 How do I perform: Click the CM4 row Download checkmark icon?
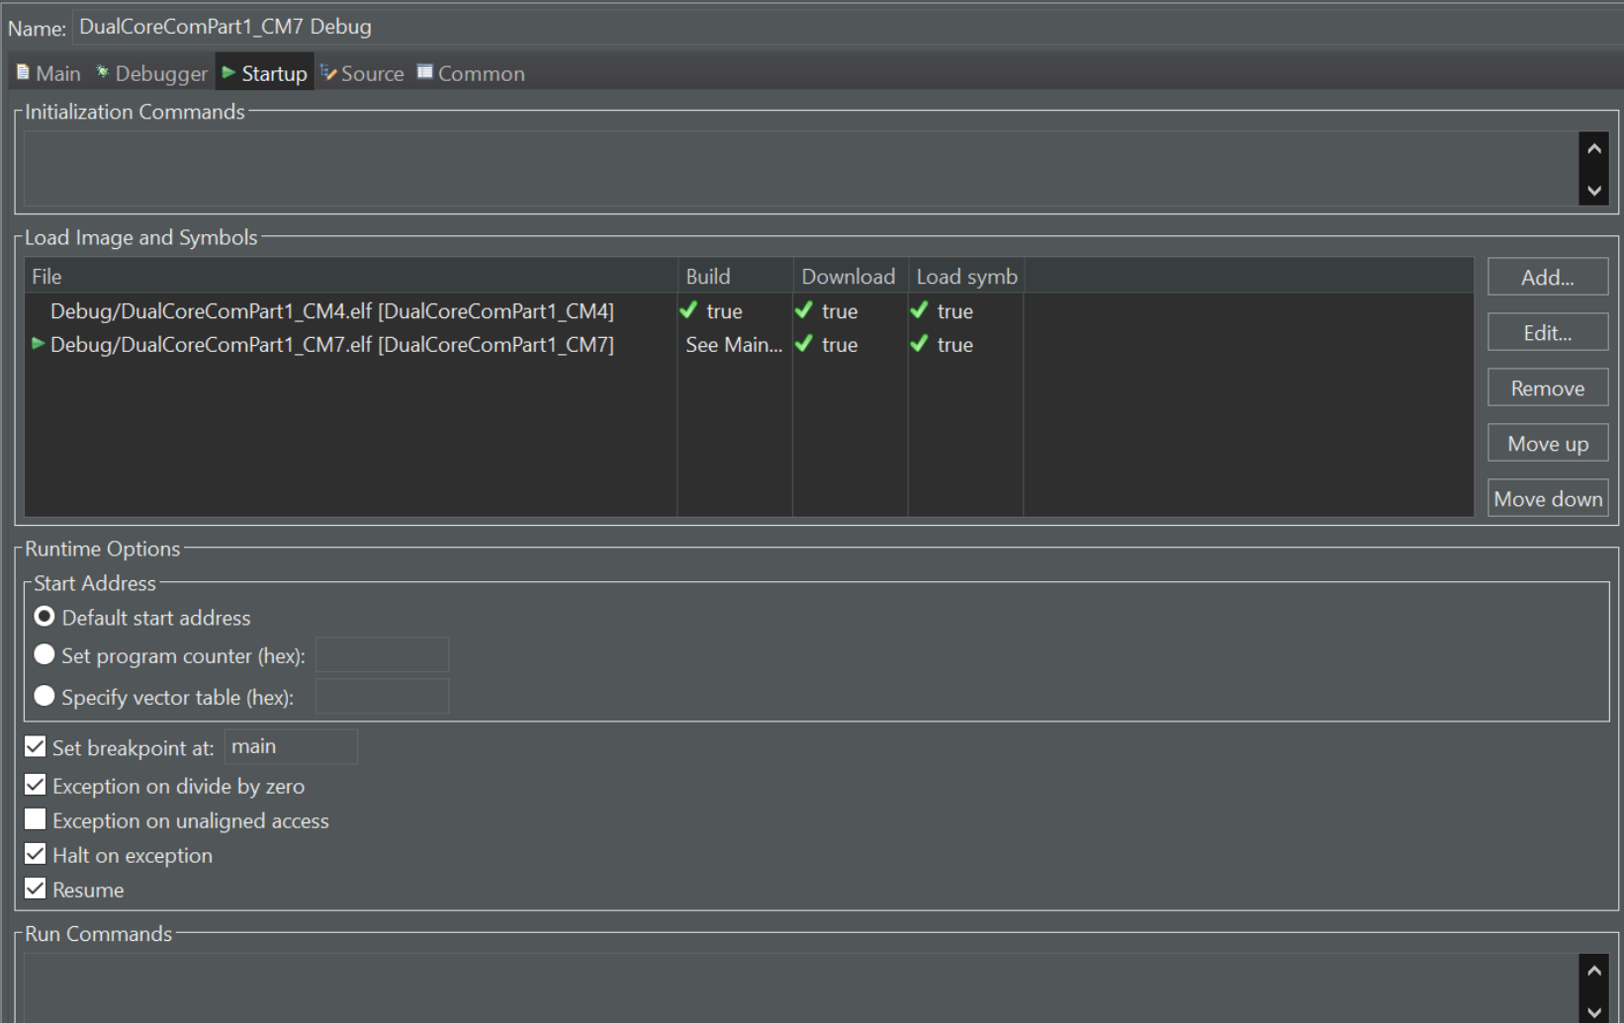click(804, 310)
